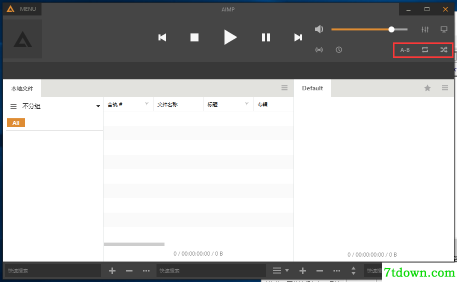Click the playlist sort up-down arrows
The width and height of the screenshot is (457, 282).
(353, 271)
